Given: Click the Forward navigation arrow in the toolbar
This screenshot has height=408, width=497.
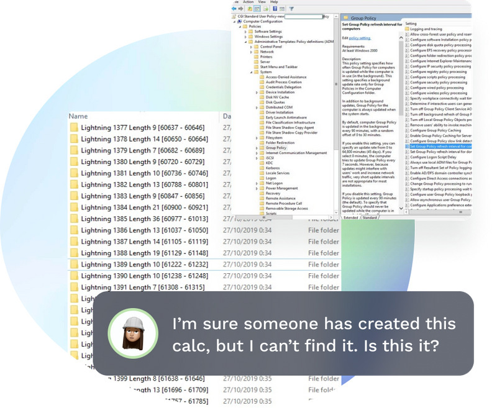Looking at the screenshot, I should point(241,8).
